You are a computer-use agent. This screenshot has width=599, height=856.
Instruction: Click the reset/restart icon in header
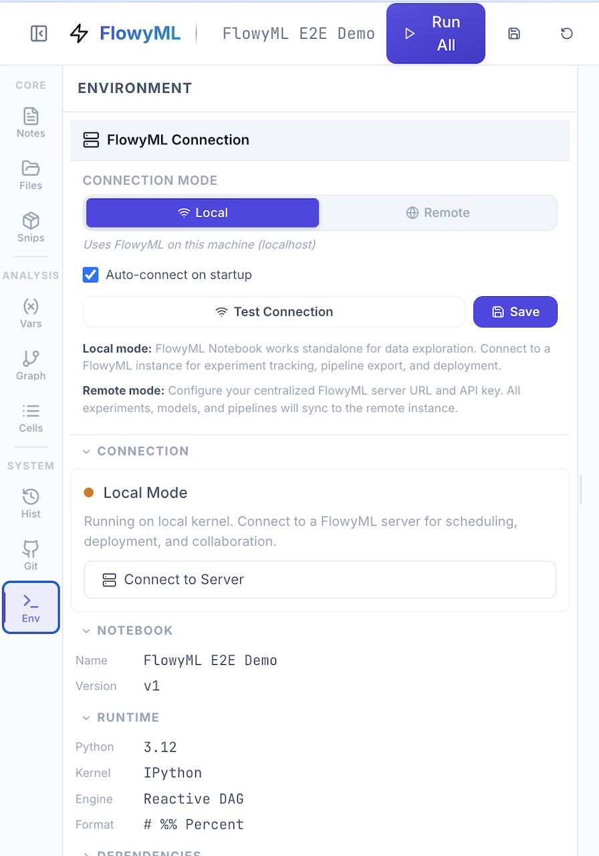tap(567, 33)
